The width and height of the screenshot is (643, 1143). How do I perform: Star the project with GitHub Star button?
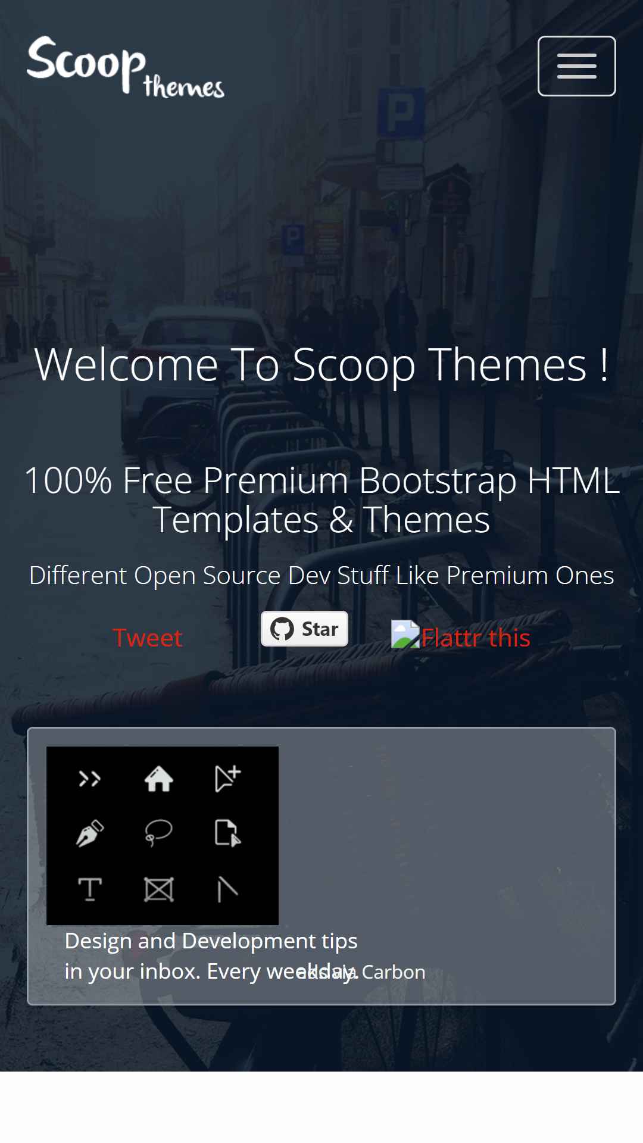304,629
